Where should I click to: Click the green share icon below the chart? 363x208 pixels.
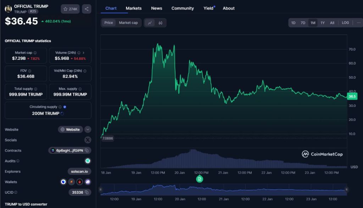[x=200, y=179]
